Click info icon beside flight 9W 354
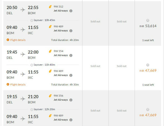164x126 pixels. point(71,55)
